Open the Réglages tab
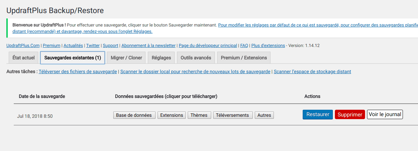The width and height of the screenshot is (418, 151). point(161,58)
